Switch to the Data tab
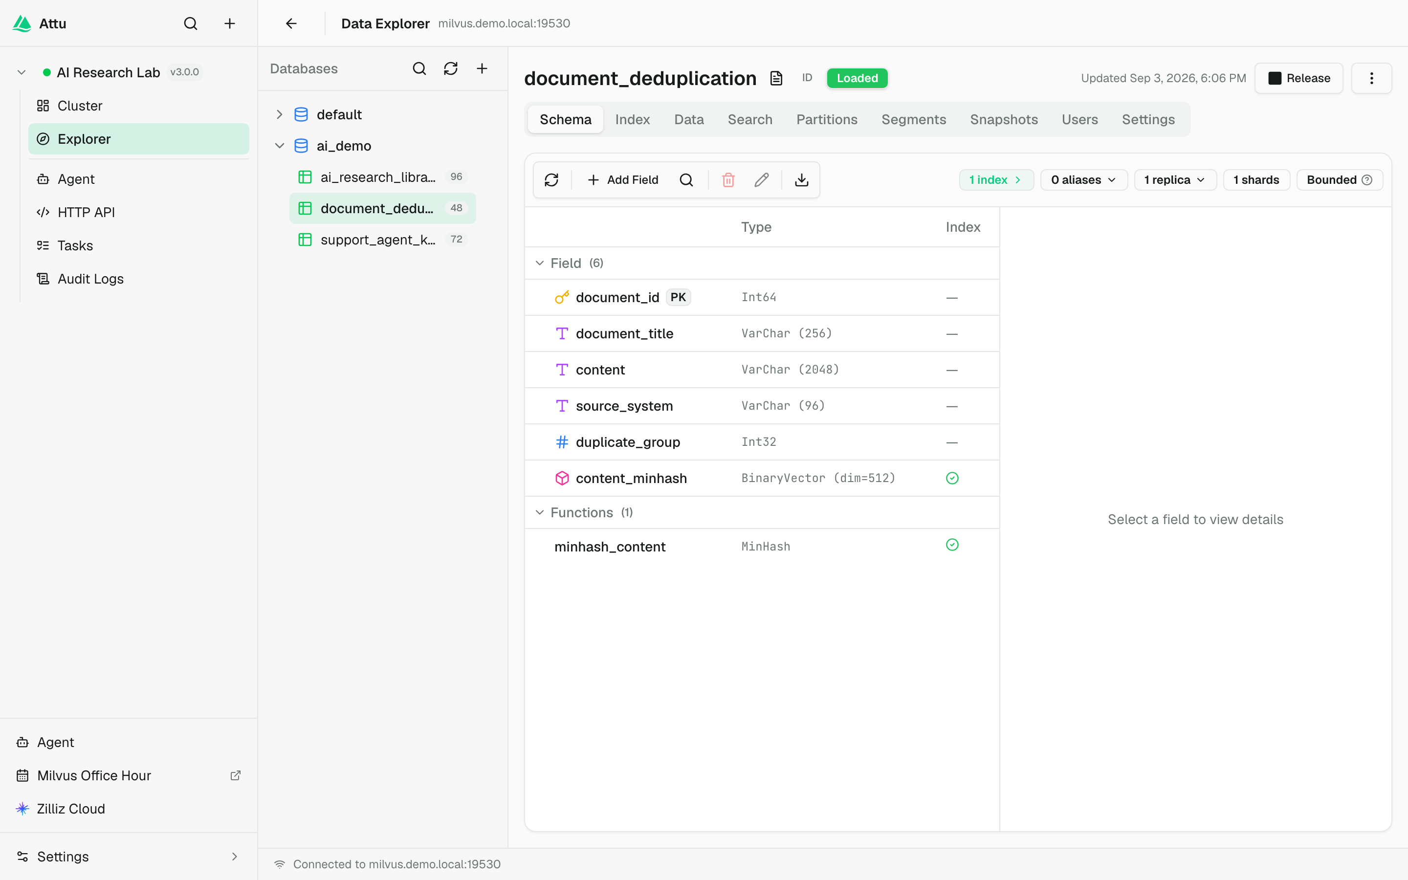This screenshot has height=880, width=1408. click(x=689, y=119)
